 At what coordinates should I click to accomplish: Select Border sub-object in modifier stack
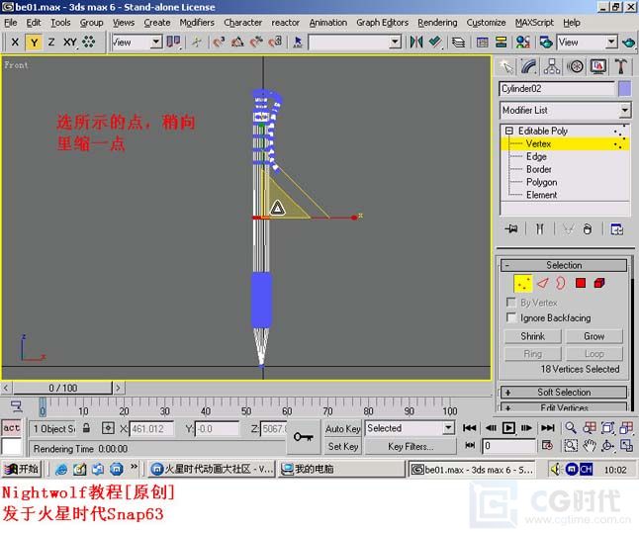click(538, 169)
